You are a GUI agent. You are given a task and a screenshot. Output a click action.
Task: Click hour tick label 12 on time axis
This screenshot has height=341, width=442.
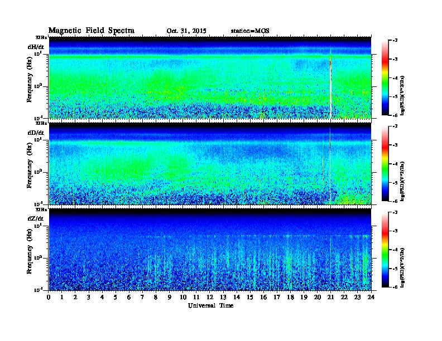(x=210, y=297)
